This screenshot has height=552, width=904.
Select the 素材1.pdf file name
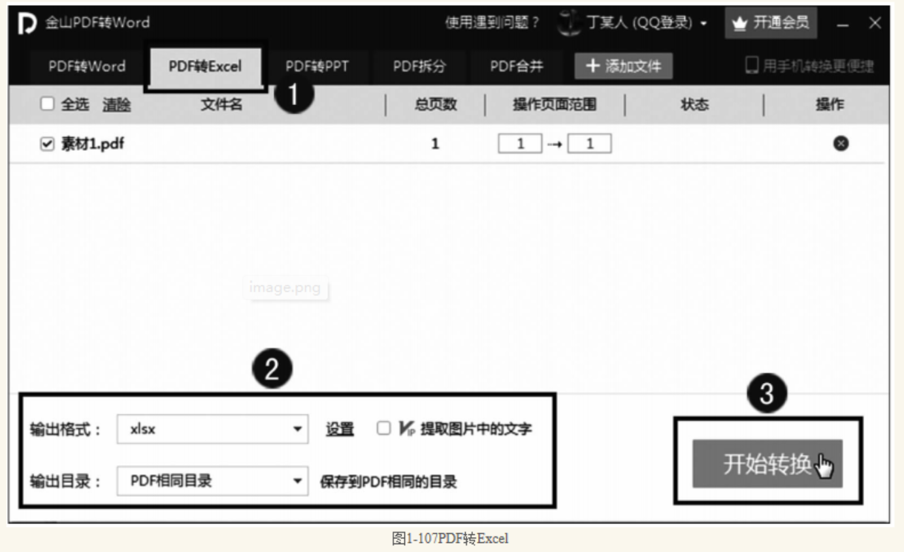(92, 144)
